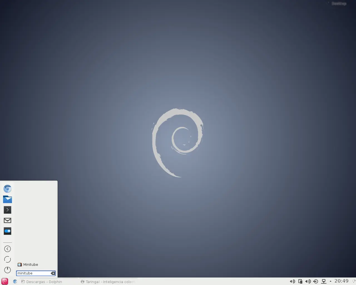Open the software updates tray icon
This screenshot has height=285, width=356.
316,281
